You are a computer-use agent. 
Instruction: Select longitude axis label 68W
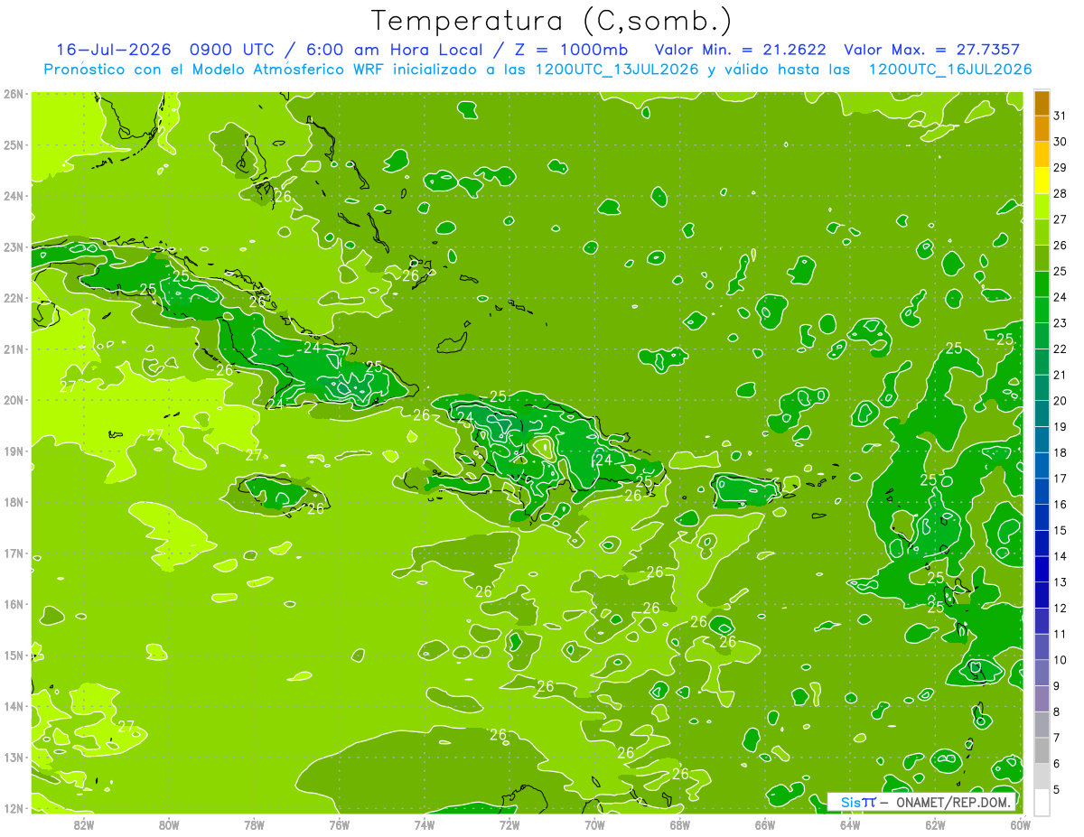click(x=679, y=825)
